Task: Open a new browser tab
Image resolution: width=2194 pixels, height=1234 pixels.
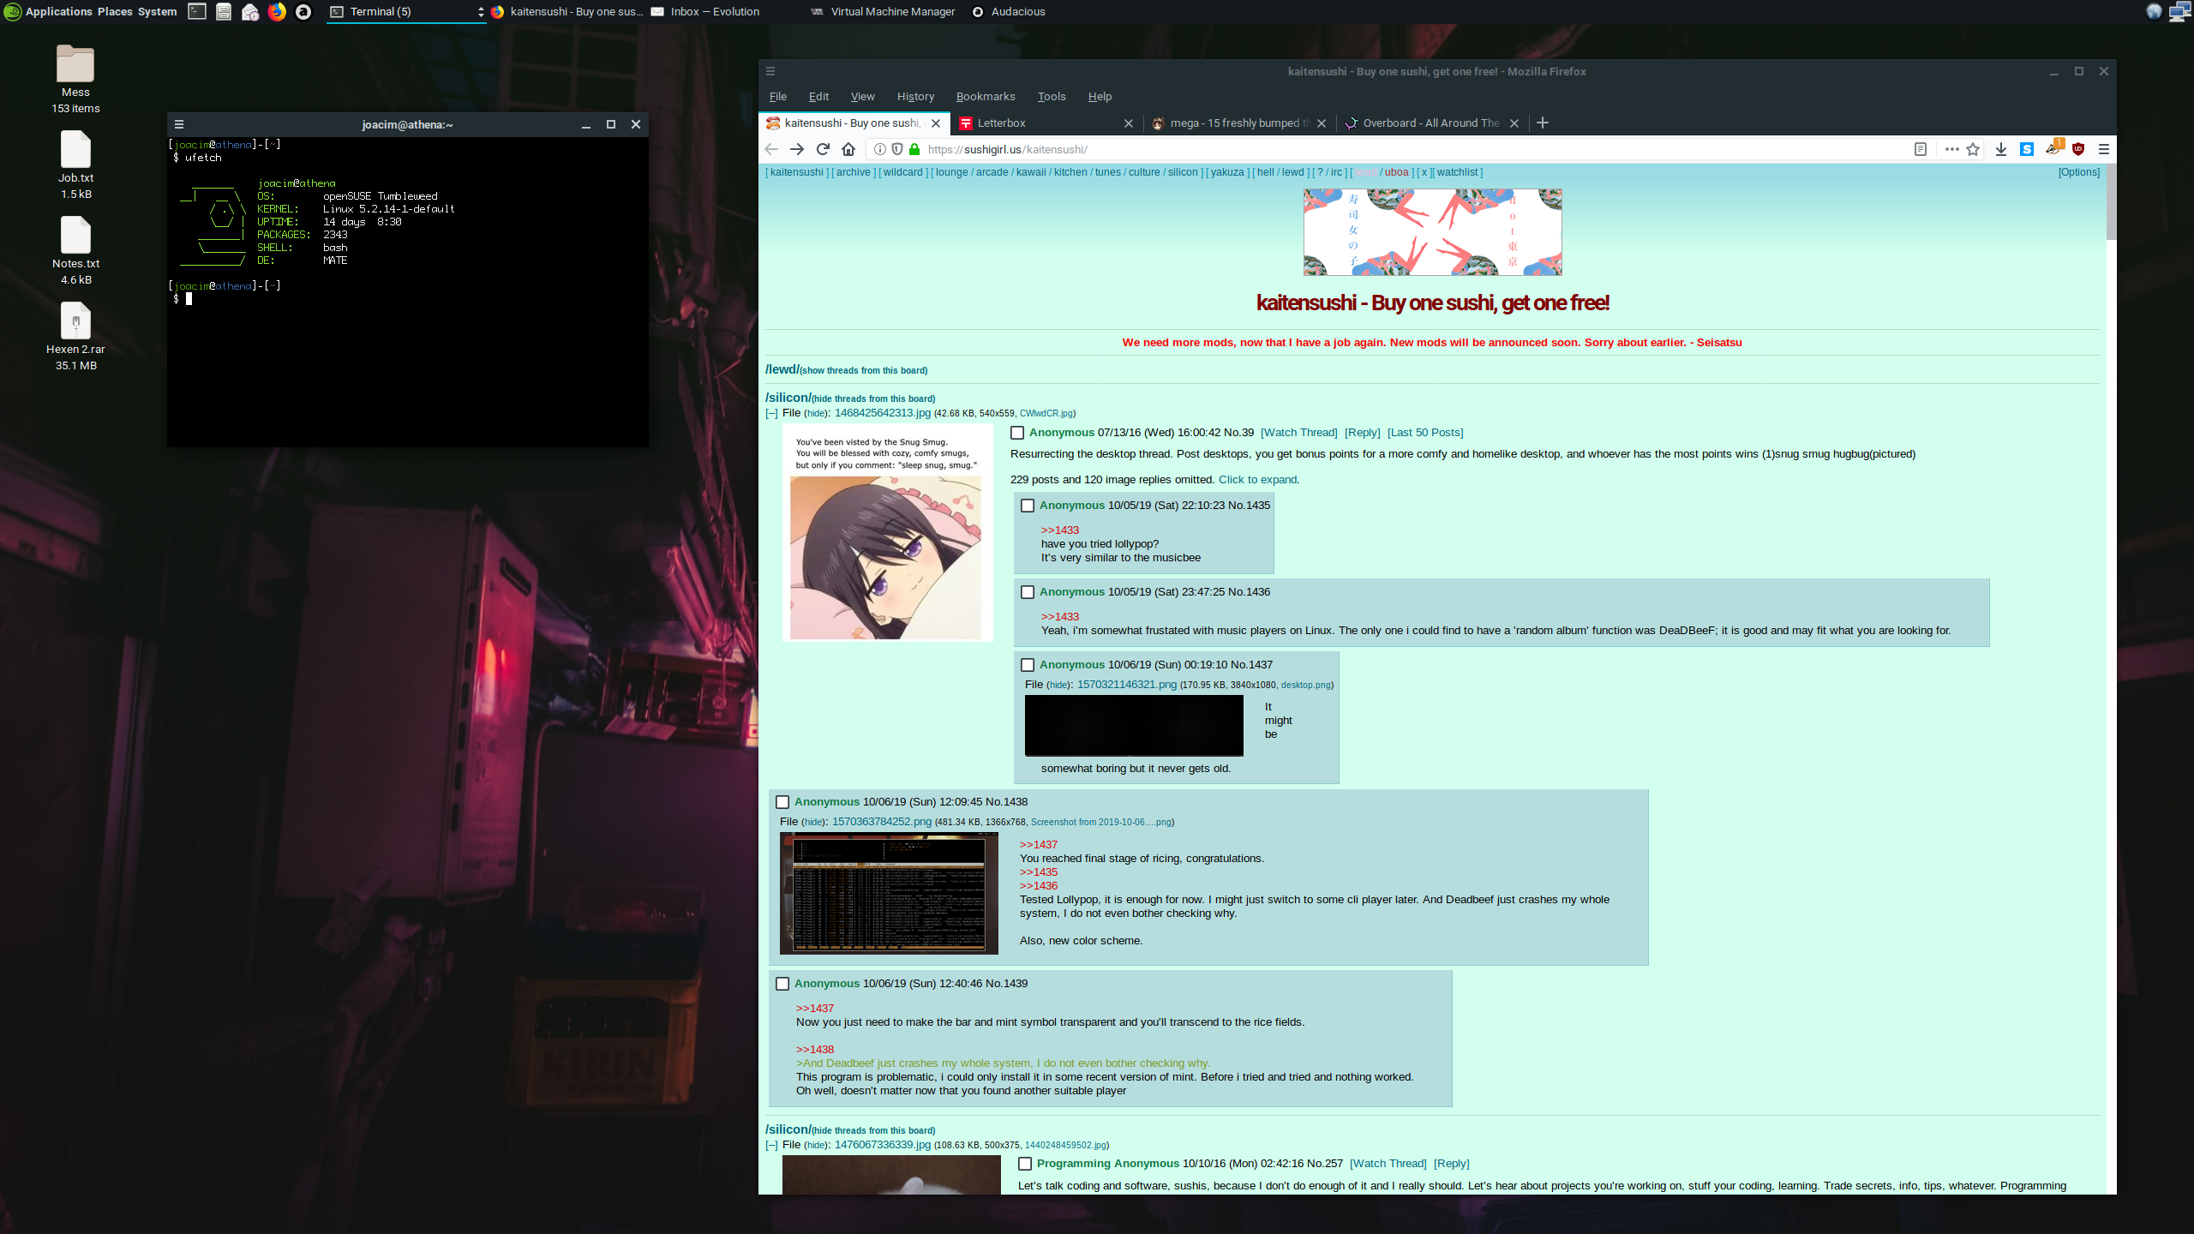Action: tap(1543, 123)
